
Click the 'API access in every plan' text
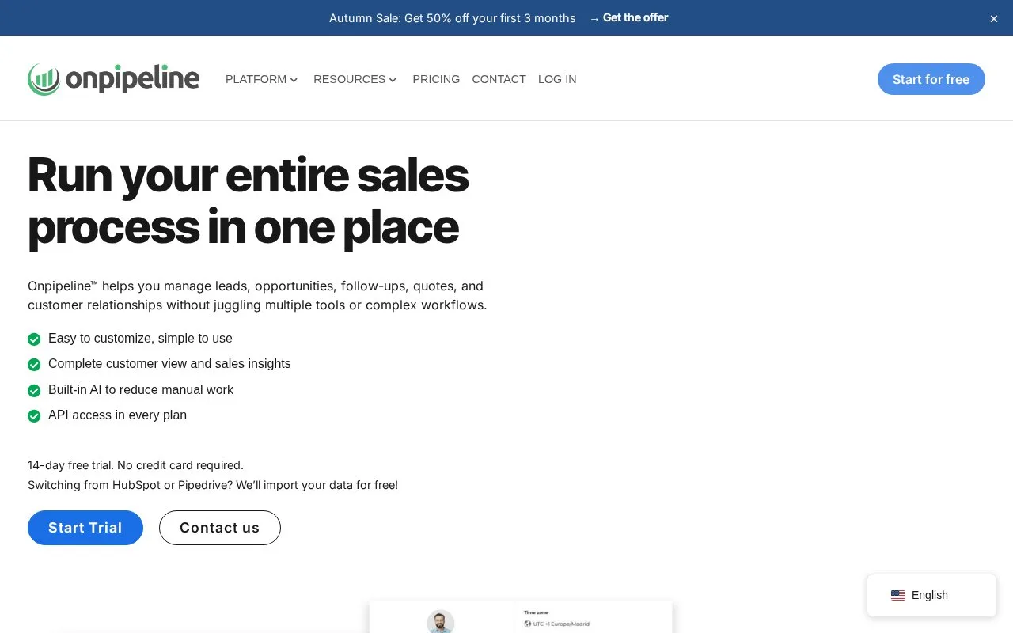point(117,415)
